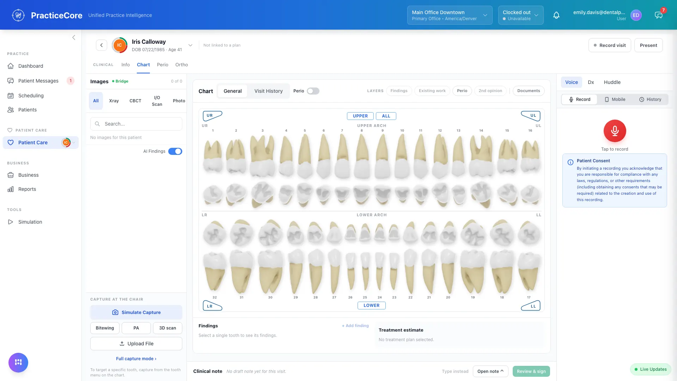This screenshot has width=677, height=381.
Task: Open the notifications bell
Action: [556, 15]
